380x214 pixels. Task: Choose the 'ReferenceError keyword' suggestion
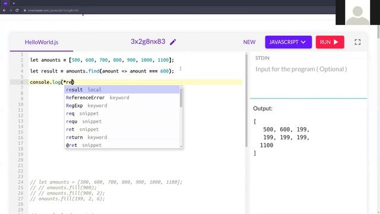[x=122, y=97]
